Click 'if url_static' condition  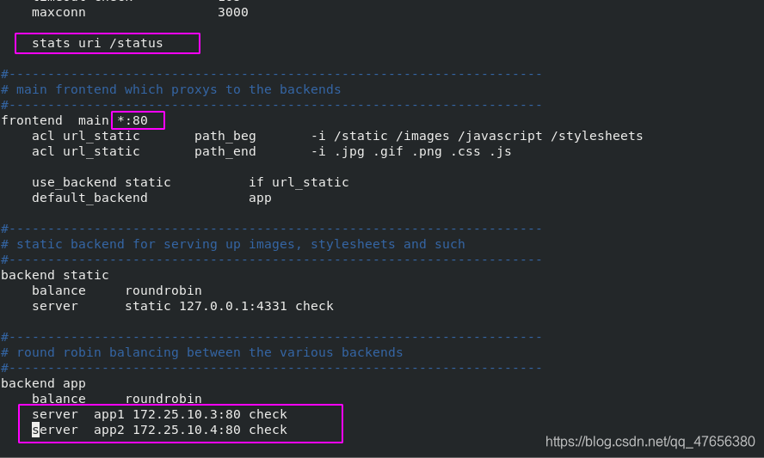click(x=299, y=182)
